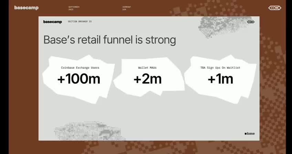292x154 pixels.
Task: Click the BC badge icon in the outer top-right corner
Action: point(275,8)
